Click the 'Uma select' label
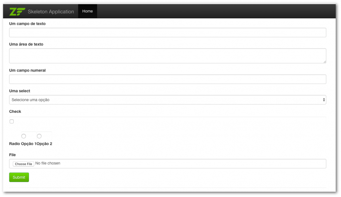This screenshot has height=197, width=341. 20,91
